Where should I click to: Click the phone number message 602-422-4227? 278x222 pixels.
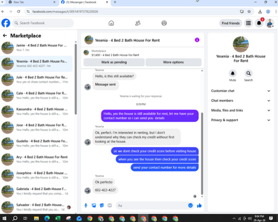point(105,190)
